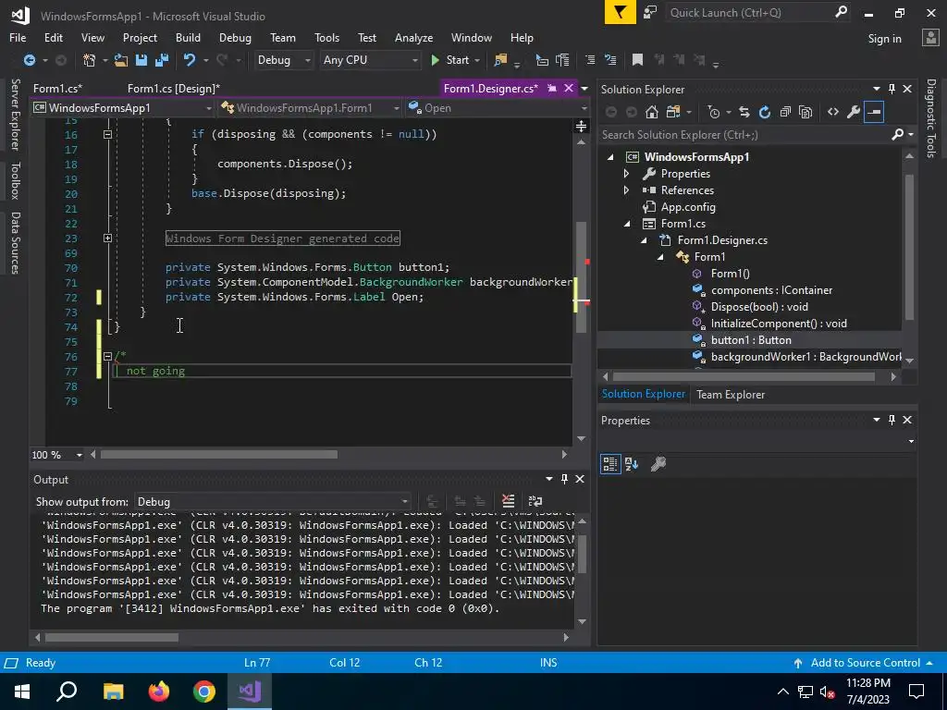Click the Home icon in Solution Explorer
This screenshot has width=947, height=710.
(x=652, y=112)
